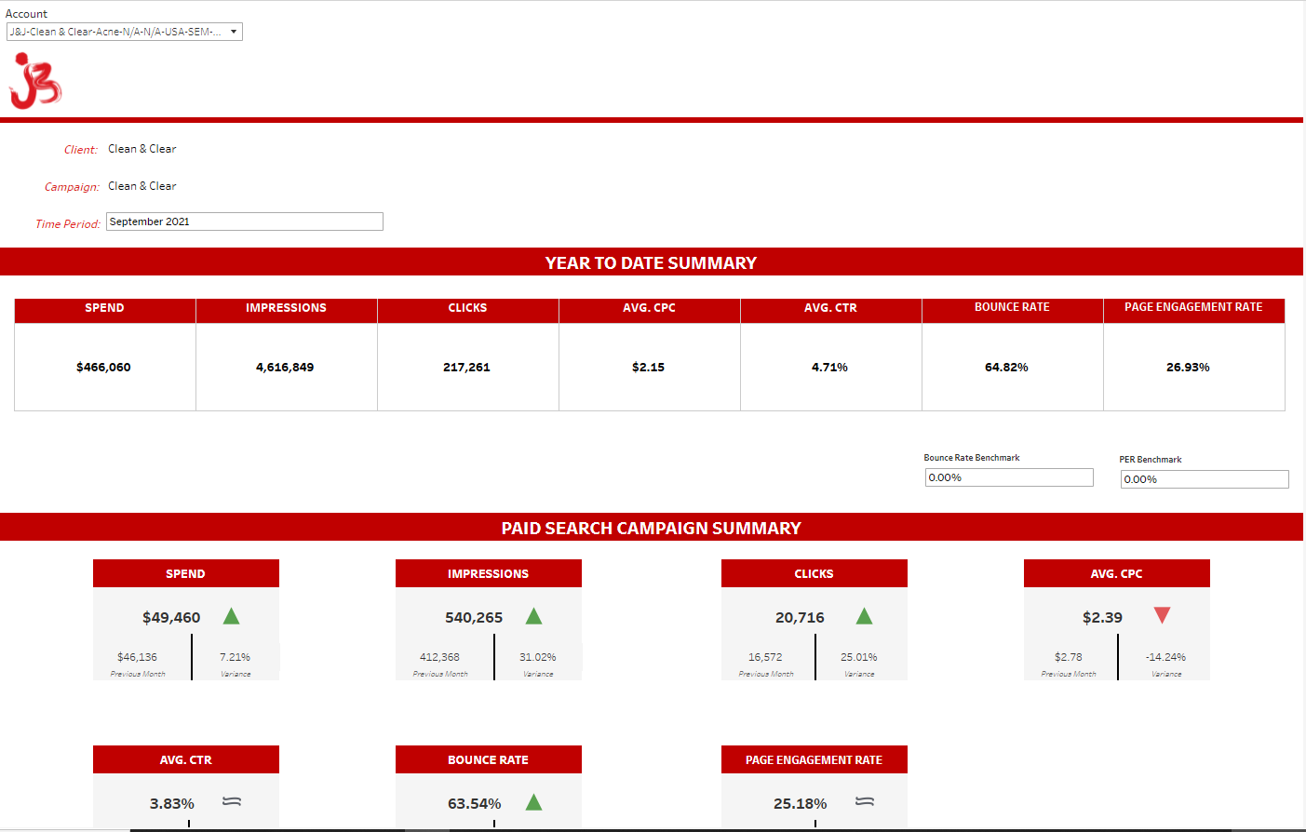Select the YTD Avg. CPC value $2.15
Viewport: 1306px width, 832px height.
[x=649, y=368]
